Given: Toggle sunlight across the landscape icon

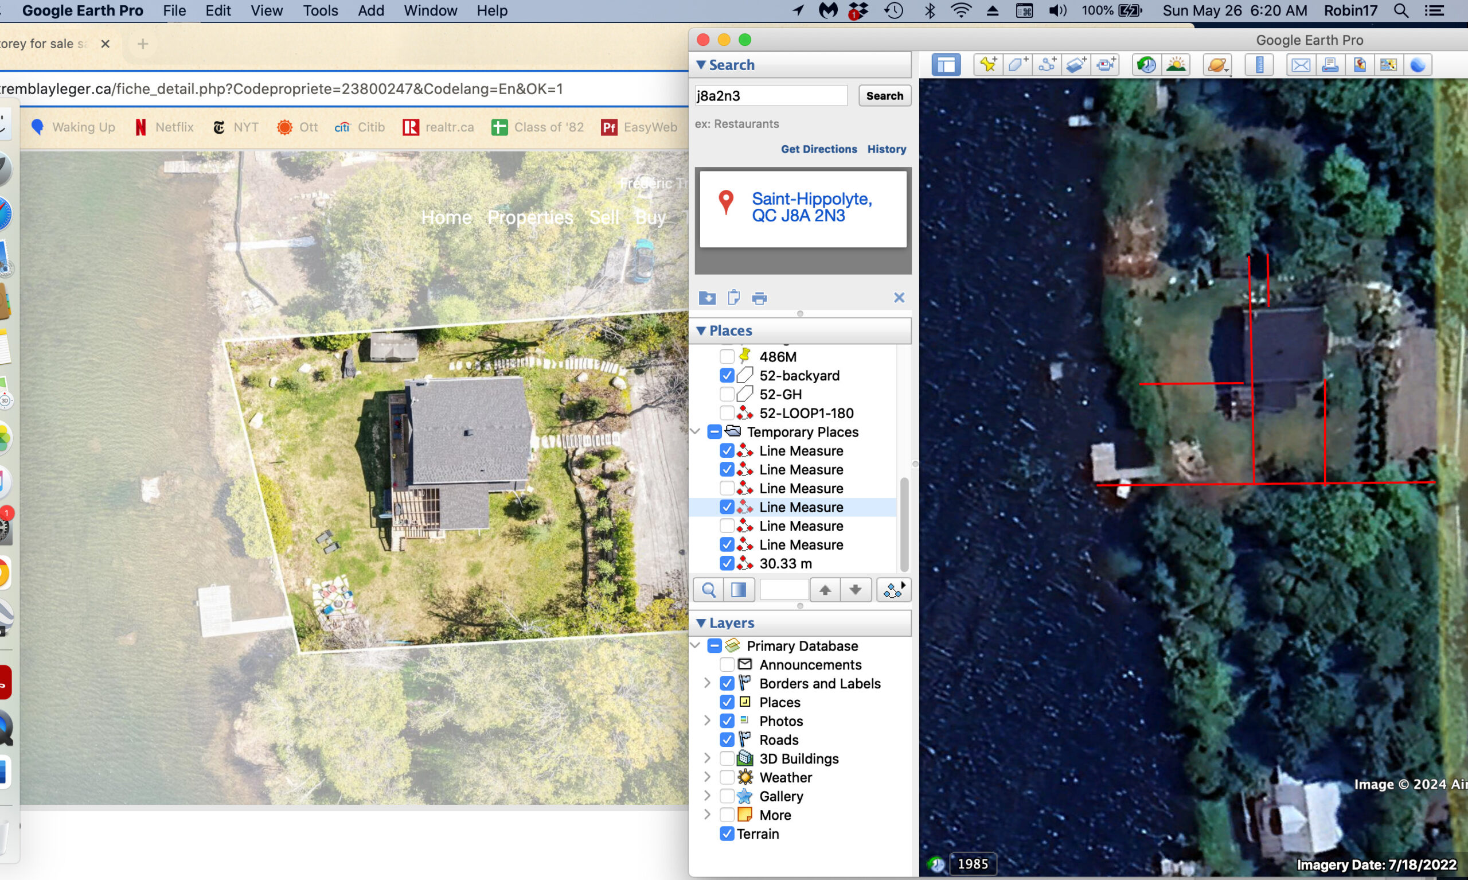Looking at the screenshot, I should (1176, 65).
